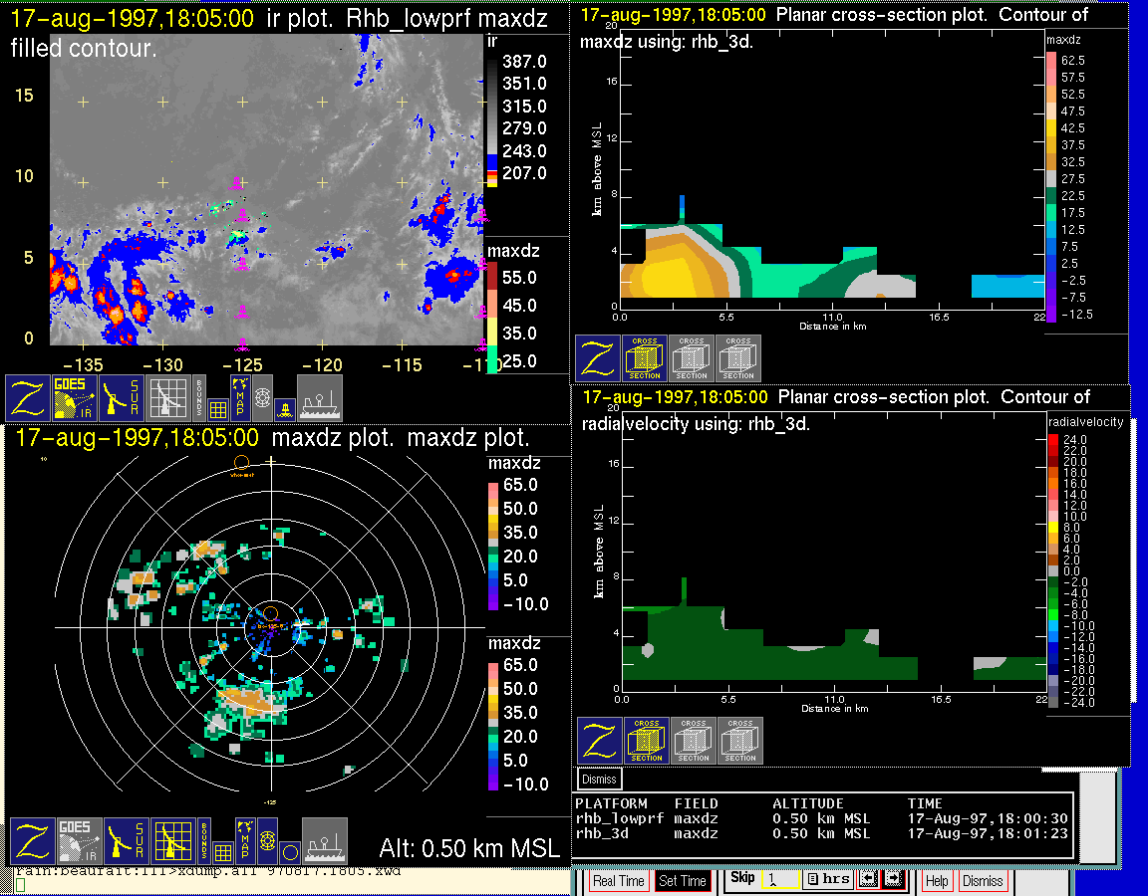The height and width of the screenshot is (896, 1148).
Task: Click the GOES IR satellite icon in the top plot toolbar
Action: pos(75,397)
